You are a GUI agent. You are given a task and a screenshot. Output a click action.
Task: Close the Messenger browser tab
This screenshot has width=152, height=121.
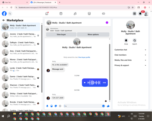coord(55,2)
